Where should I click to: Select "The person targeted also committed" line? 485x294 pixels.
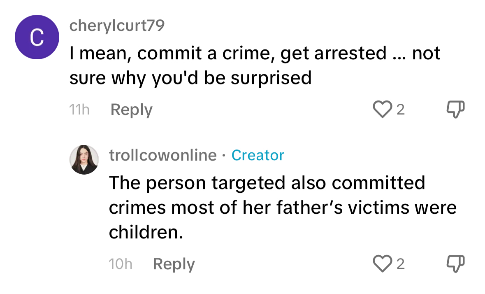click(267, 182)
